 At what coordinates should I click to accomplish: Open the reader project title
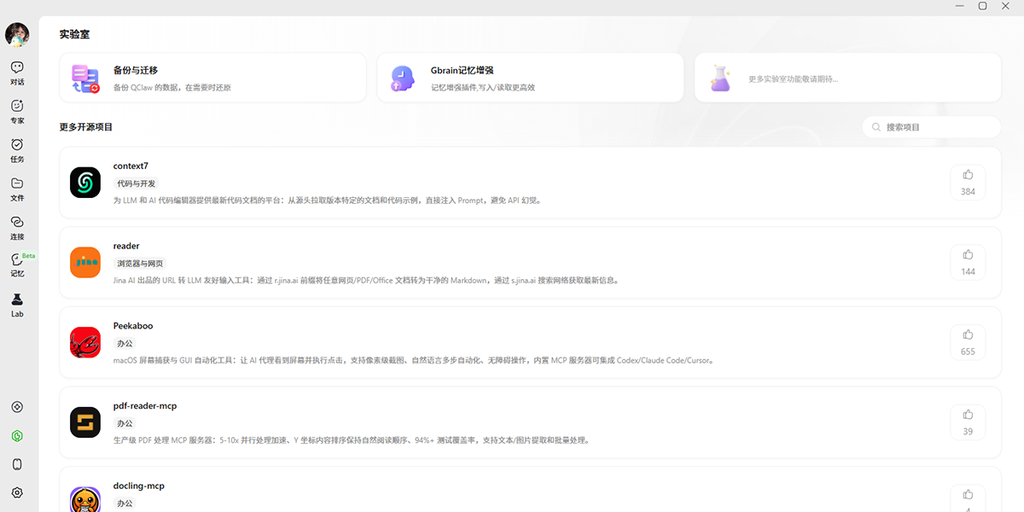coord(126,247)
